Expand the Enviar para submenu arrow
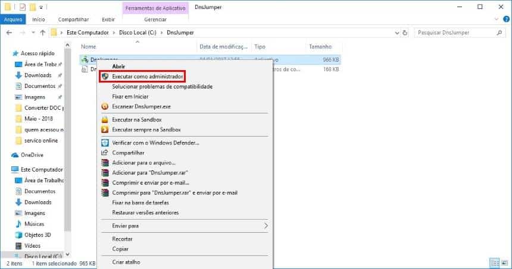 pyautogui.click(x=266, y=226)
